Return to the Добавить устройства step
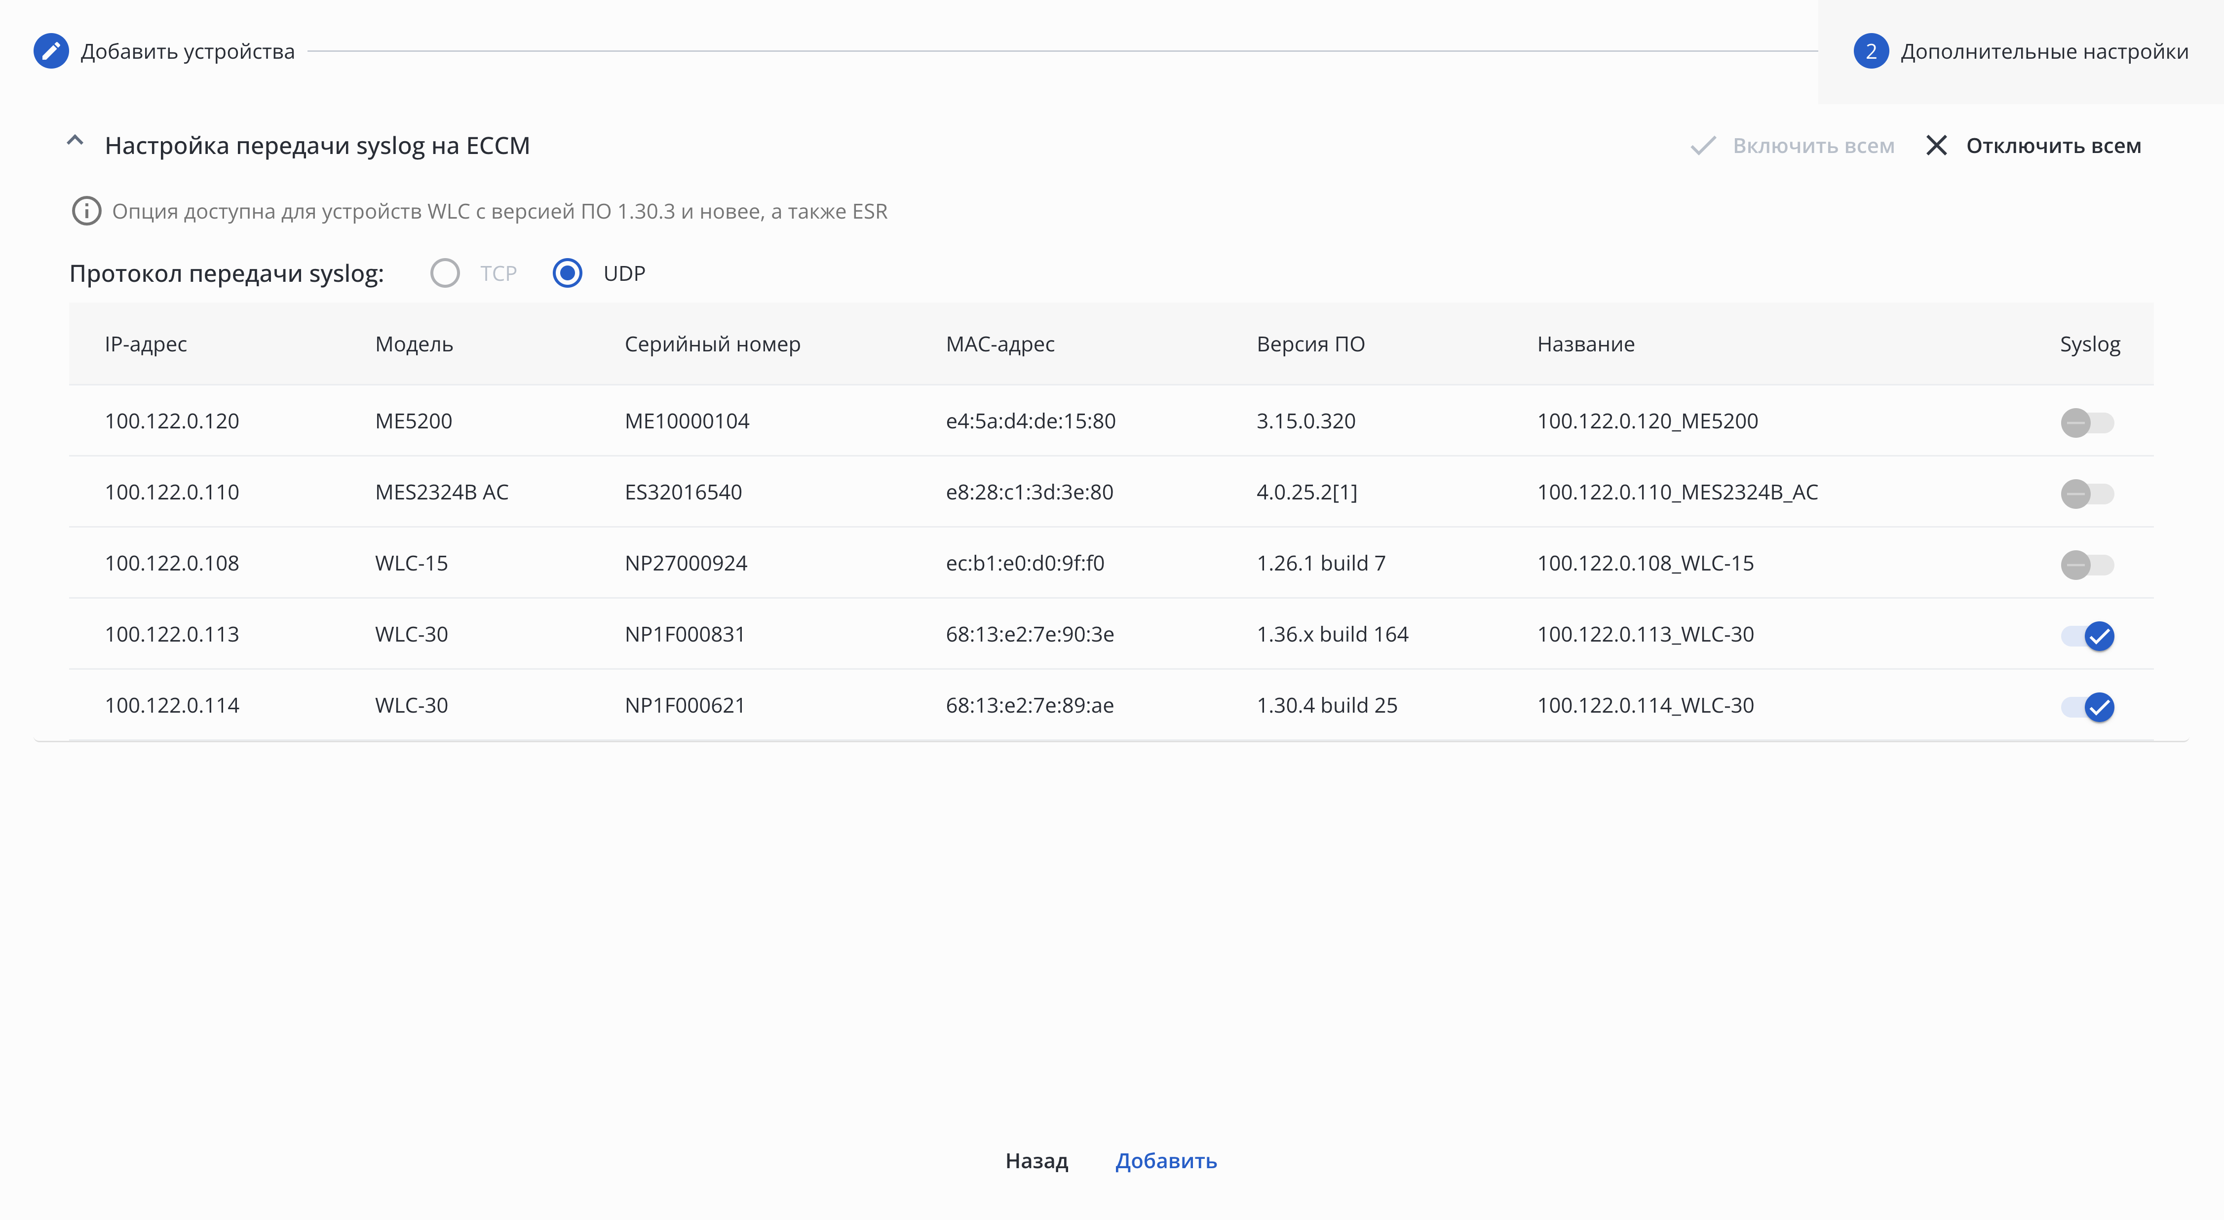The image size is (2224, 1220). click(188, 52)
